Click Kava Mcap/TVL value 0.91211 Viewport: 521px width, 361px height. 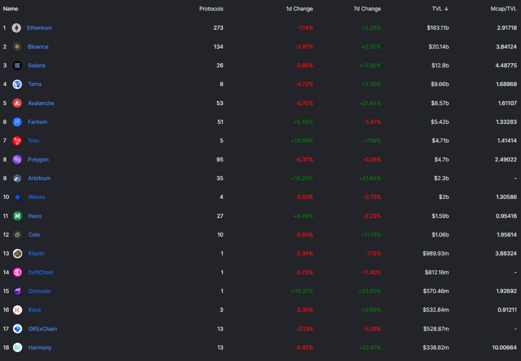click(x=507, y=310)
